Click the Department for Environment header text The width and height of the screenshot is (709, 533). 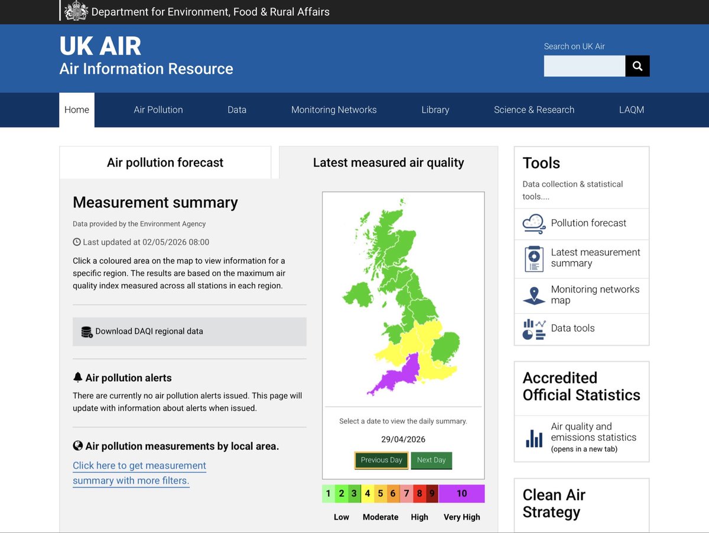click(x=210, y=11)
